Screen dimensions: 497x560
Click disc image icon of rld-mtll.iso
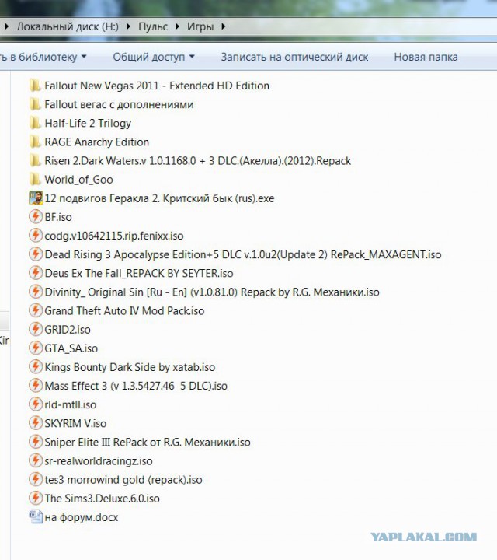point(36,404)
